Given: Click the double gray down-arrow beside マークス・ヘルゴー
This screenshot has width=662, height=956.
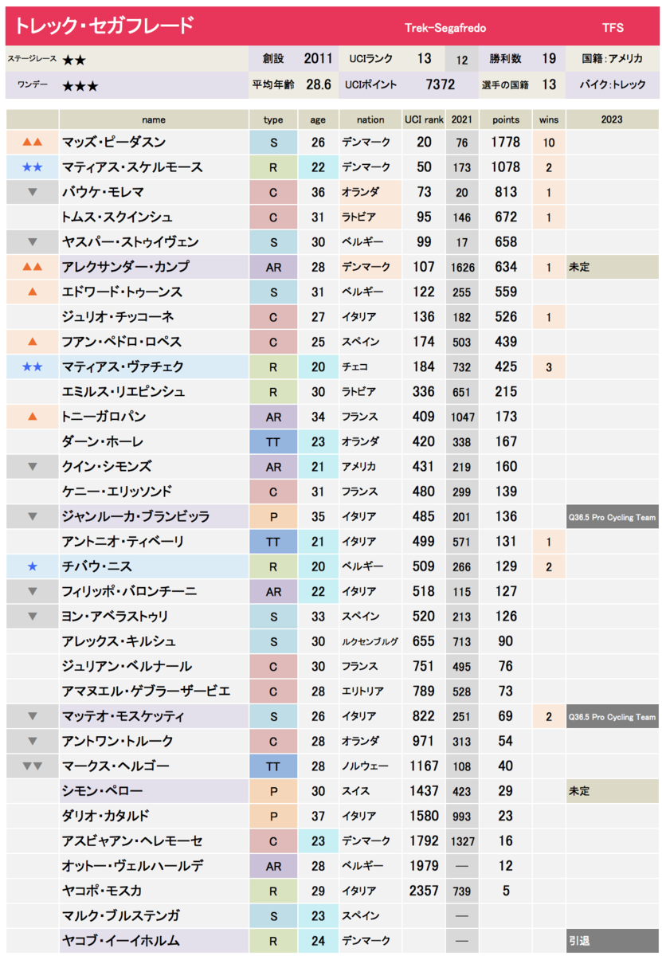Looking at the screenshot, I should pos(33,766).
